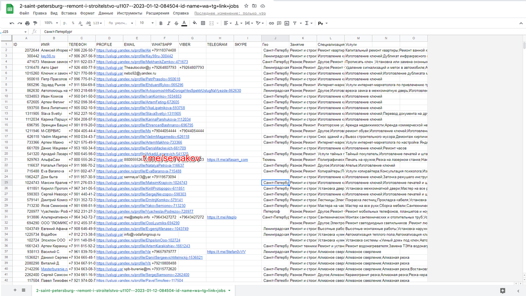Add a new sheet with plus icon
526x296 pixels.
pyautogui.click(x=14, y=290)
